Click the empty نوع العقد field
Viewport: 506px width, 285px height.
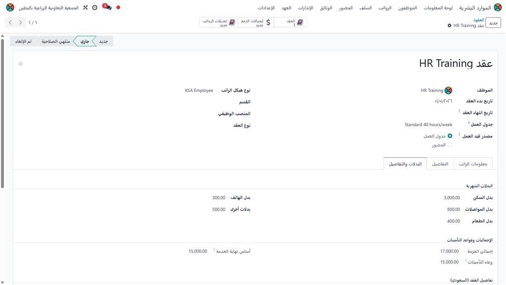[116, 125]
